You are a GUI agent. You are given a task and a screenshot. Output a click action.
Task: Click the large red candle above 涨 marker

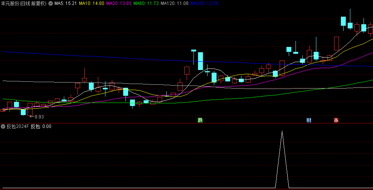[336, 43]
